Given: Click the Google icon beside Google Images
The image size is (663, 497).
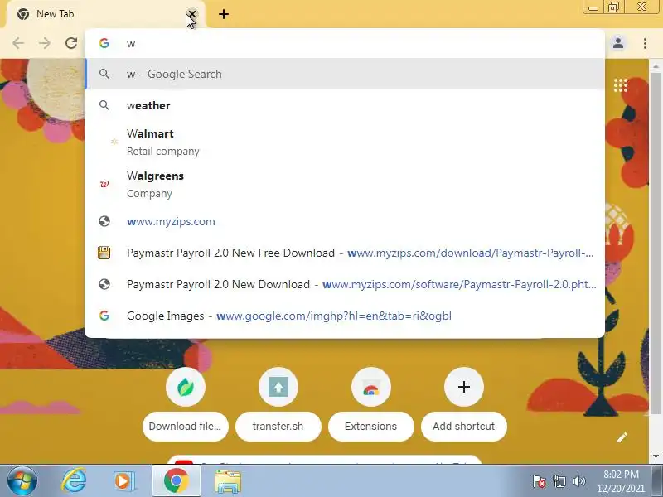Looking at the screenshot, I should pos(104,316).
